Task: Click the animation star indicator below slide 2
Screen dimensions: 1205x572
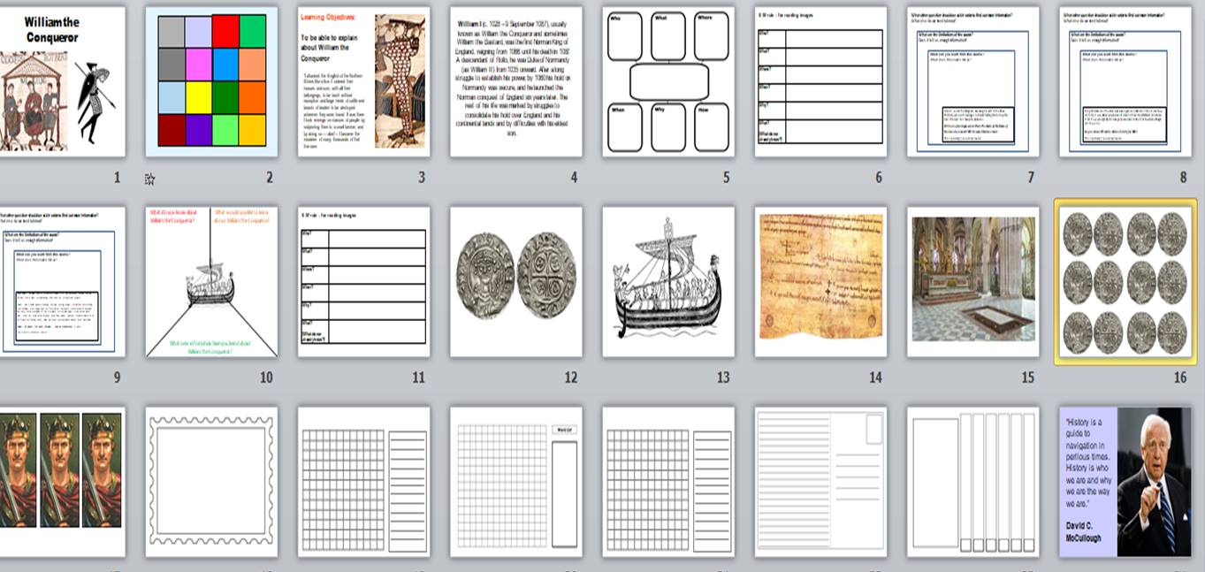Action: [149, 178]
